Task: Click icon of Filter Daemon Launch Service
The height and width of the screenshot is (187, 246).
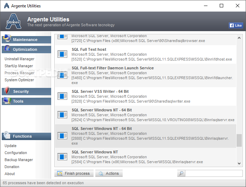Action: pos(62,75)
